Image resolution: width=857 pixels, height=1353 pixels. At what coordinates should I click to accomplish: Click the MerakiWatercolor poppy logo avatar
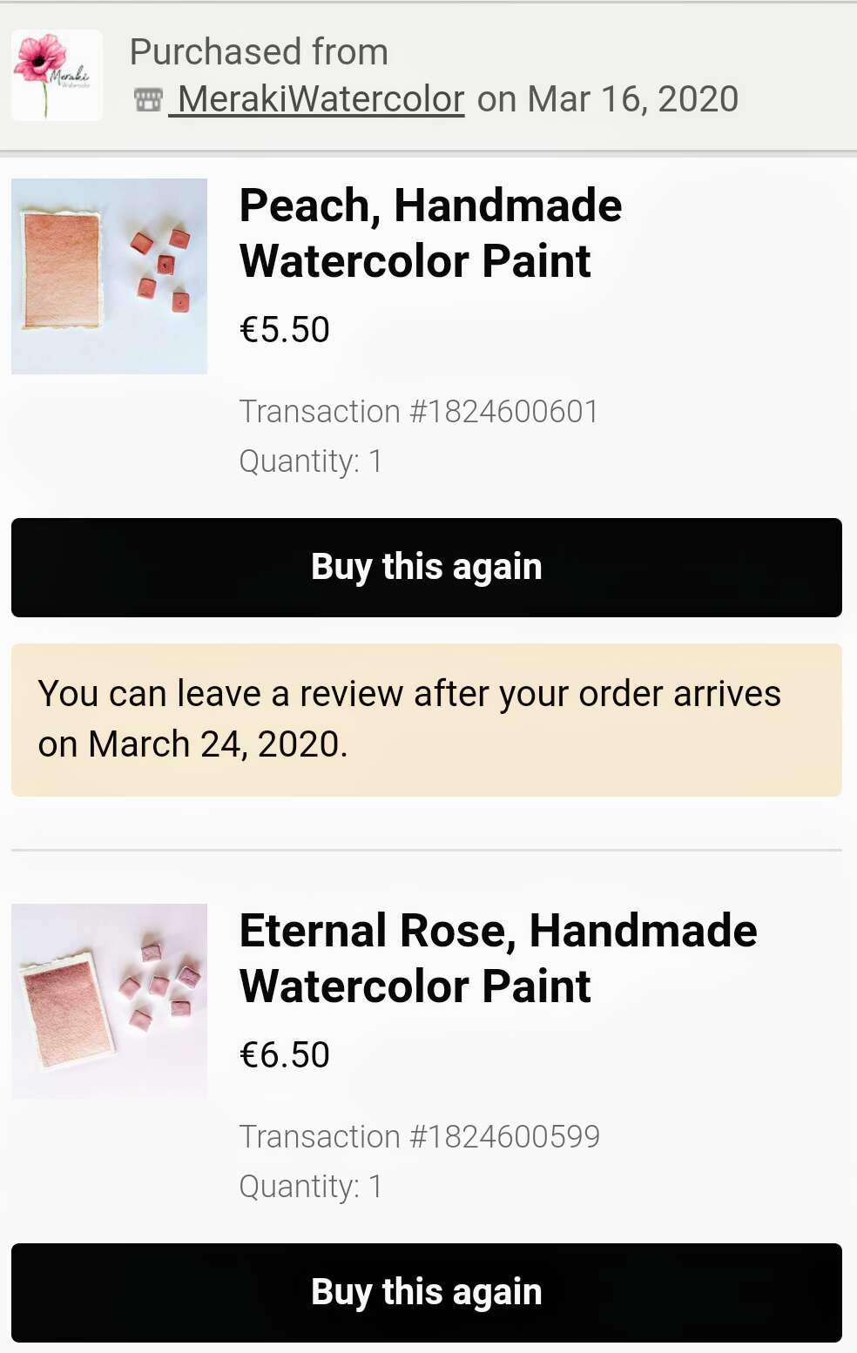pyautogui.click(x=57, y=75)
